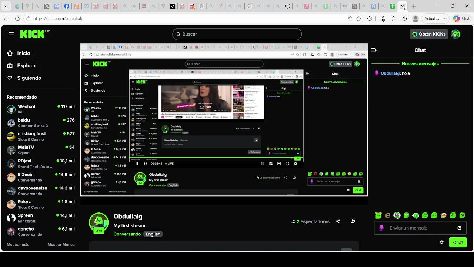The image size is (474, 267).
Task: Open goncho Conversando channel
Action: tap(41, 231)
